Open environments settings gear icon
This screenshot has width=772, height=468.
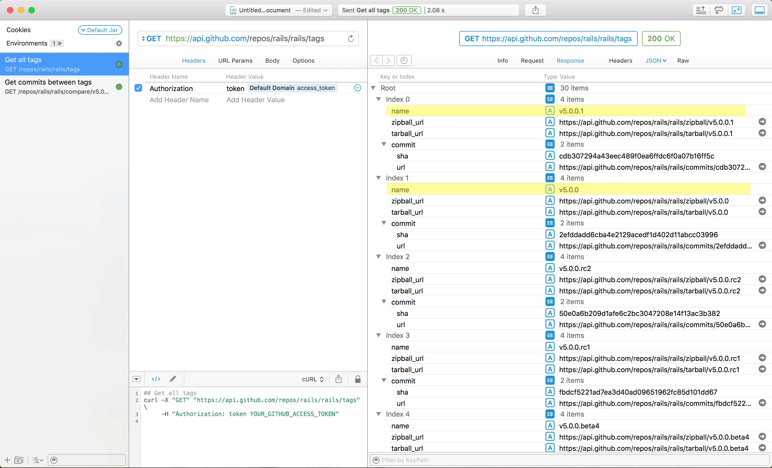point(119,43)
